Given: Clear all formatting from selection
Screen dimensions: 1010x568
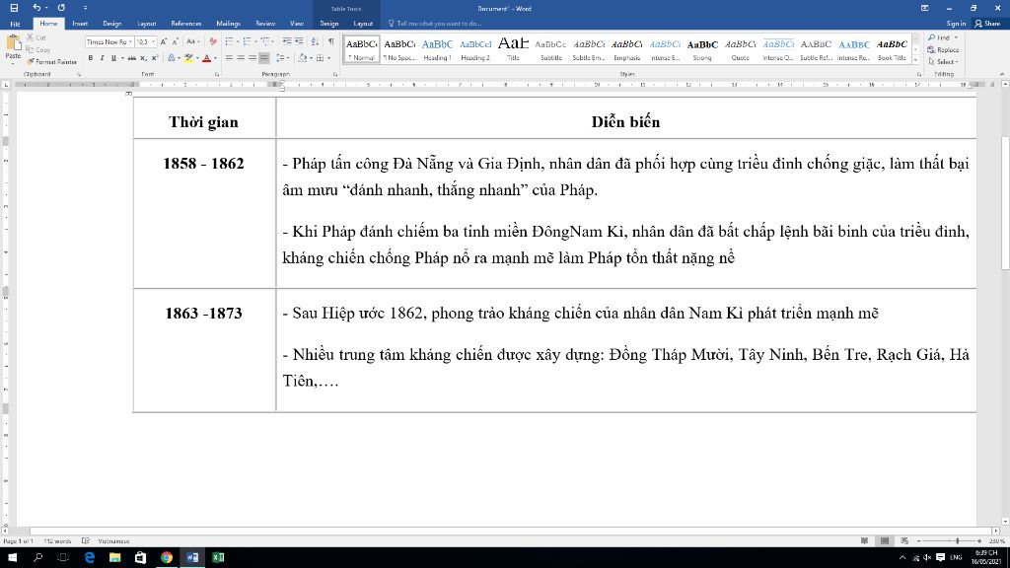Looking at the screenshot, I should coord(213,41).
